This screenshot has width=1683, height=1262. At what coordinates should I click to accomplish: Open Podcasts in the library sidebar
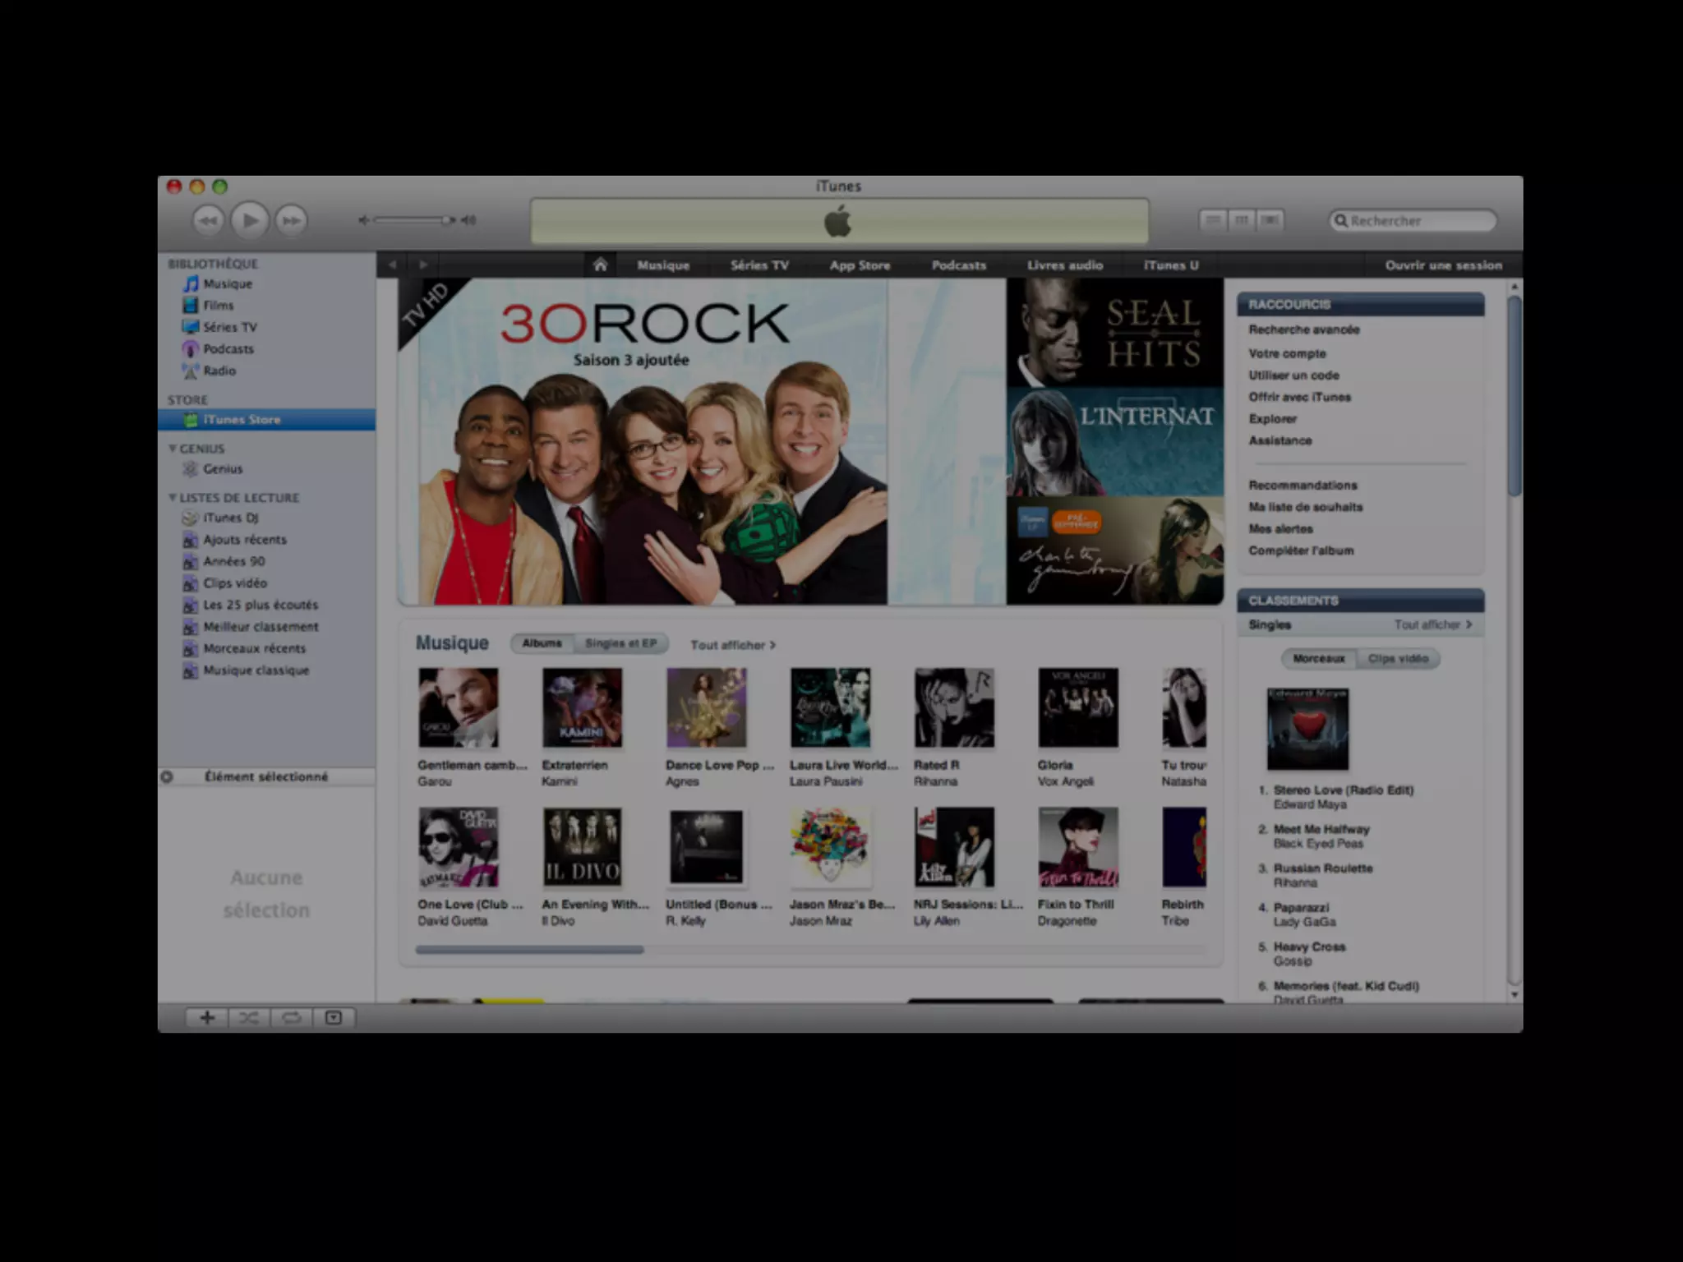228,349
